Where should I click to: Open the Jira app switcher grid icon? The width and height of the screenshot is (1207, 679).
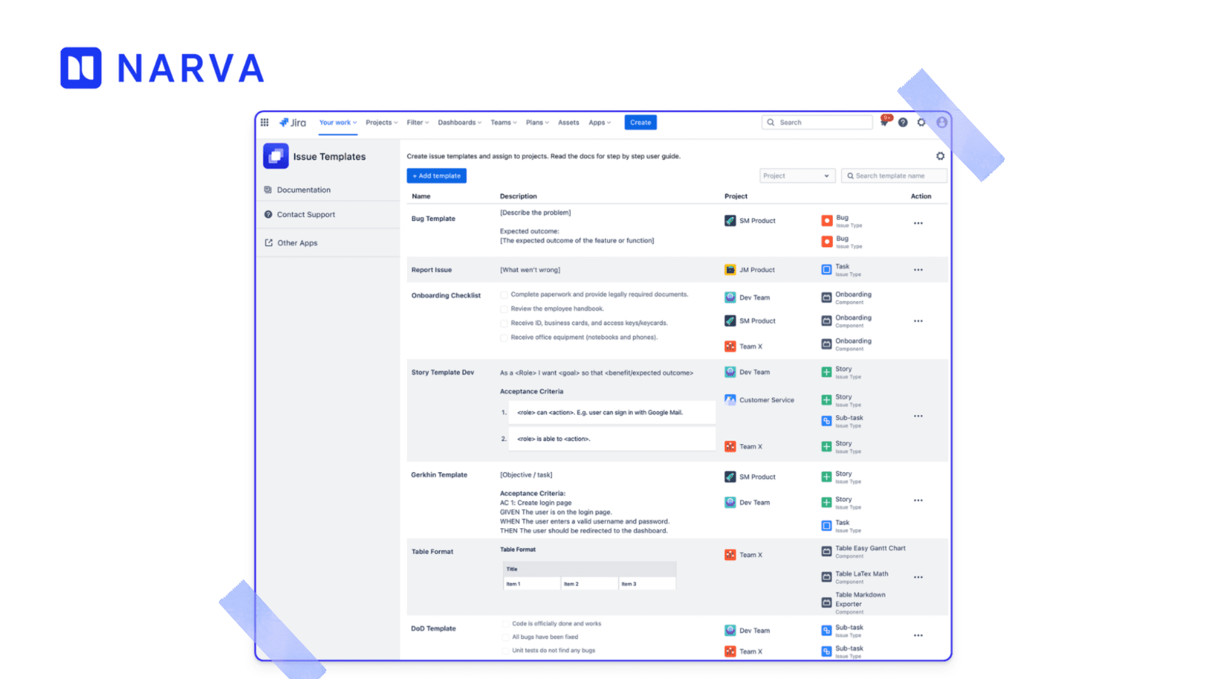265,122
